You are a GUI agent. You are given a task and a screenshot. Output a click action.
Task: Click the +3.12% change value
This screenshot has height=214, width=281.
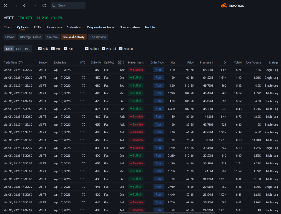coord(57,18)
